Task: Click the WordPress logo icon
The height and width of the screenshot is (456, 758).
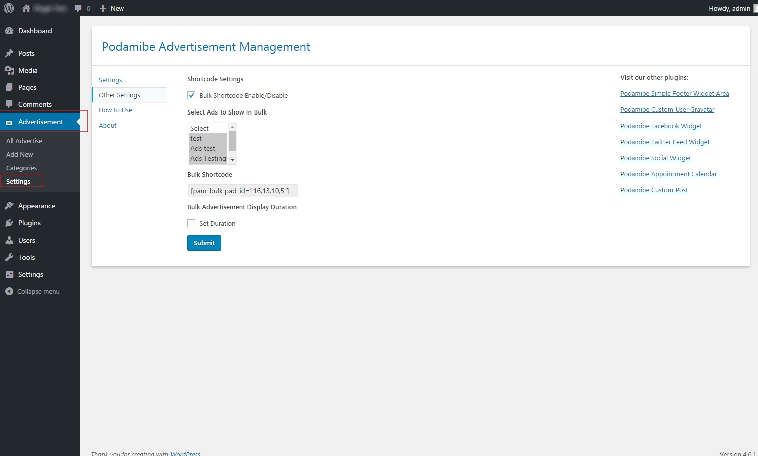Action: (x=9, y=8)
